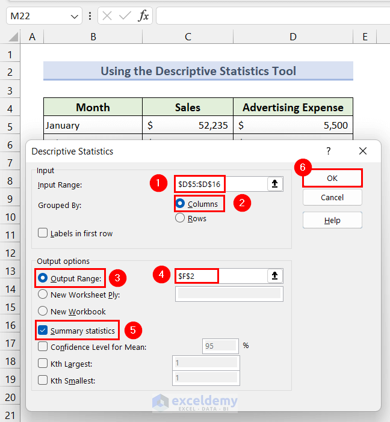Open the Name Box dropdown arrow
390x422 pixels.
coord(75,16)
